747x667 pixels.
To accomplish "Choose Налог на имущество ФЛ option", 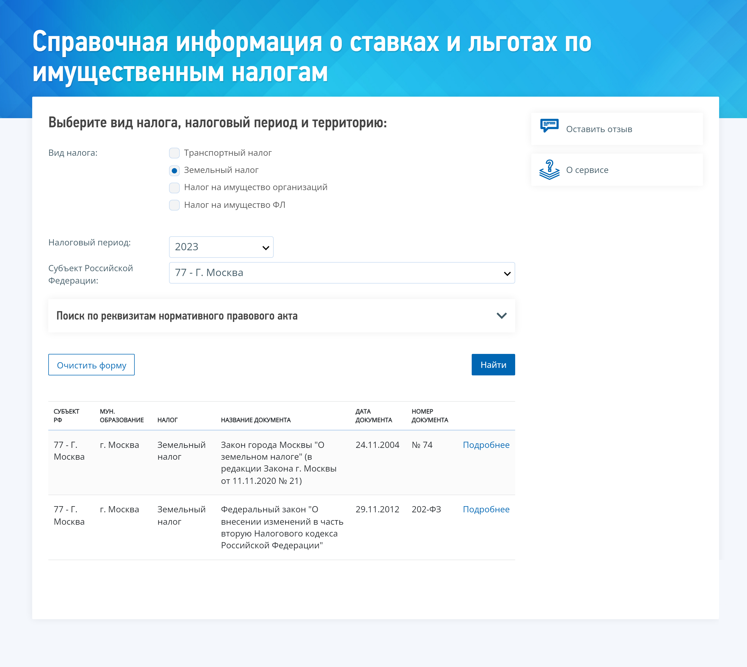I will coord(174,205).
